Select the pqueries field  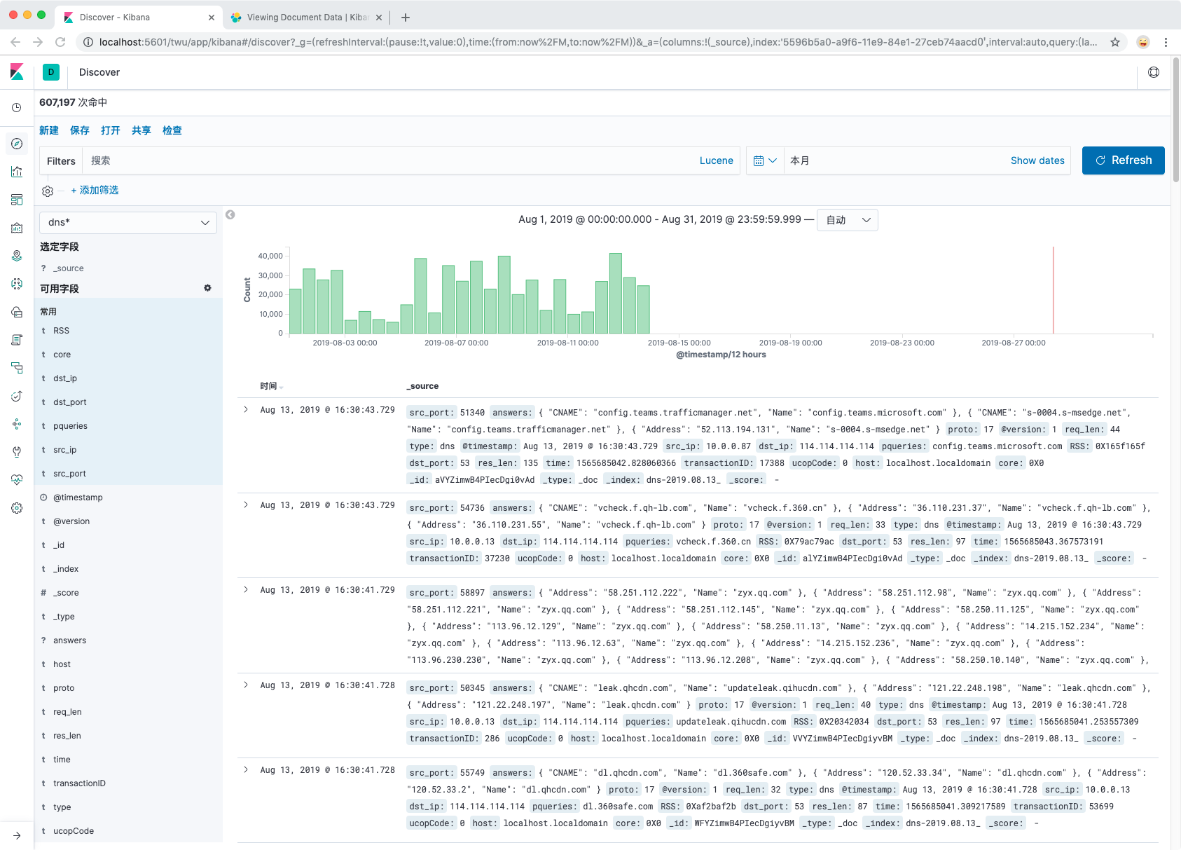pos(70,426)
